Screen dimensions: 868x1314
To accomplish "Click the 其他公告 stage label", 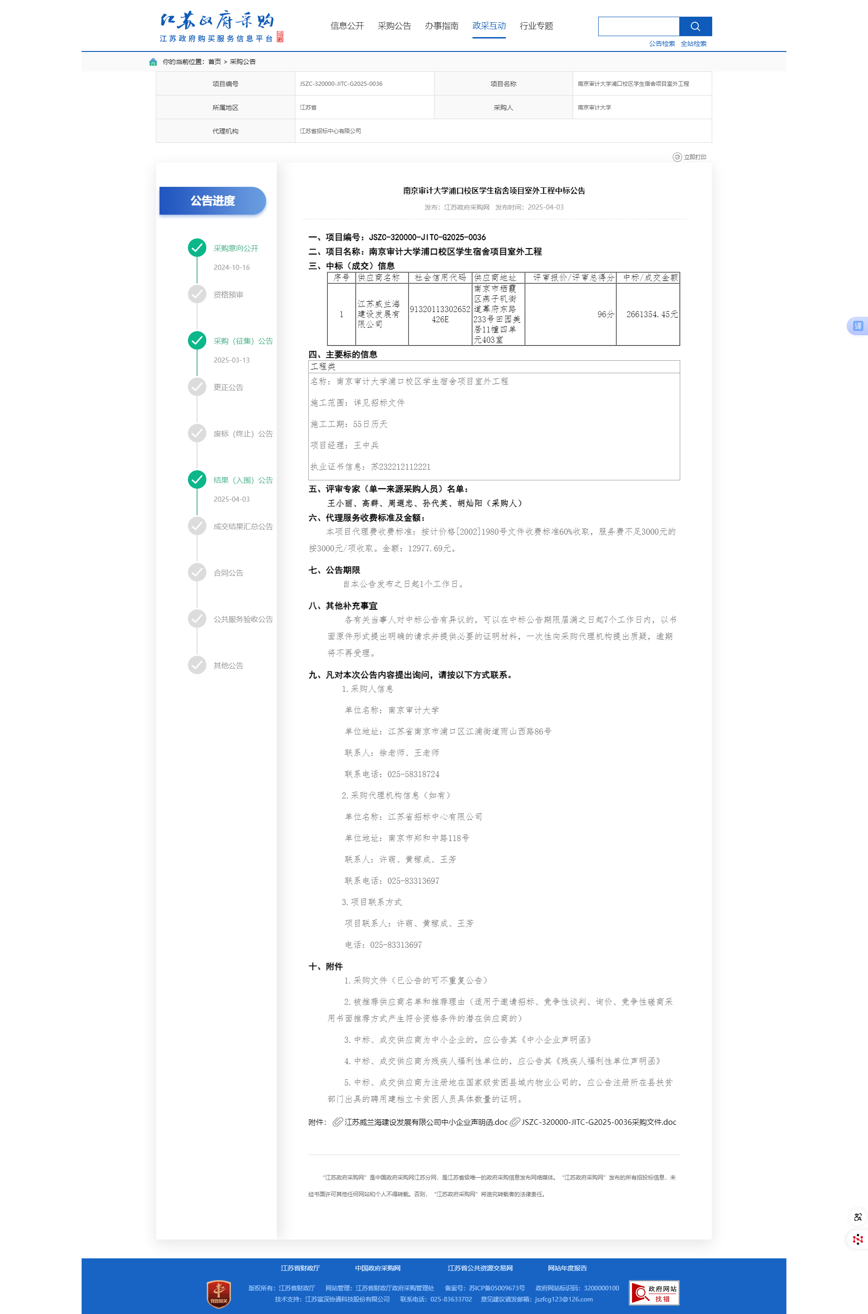I will pyautogui.click(x=228, y=666).
